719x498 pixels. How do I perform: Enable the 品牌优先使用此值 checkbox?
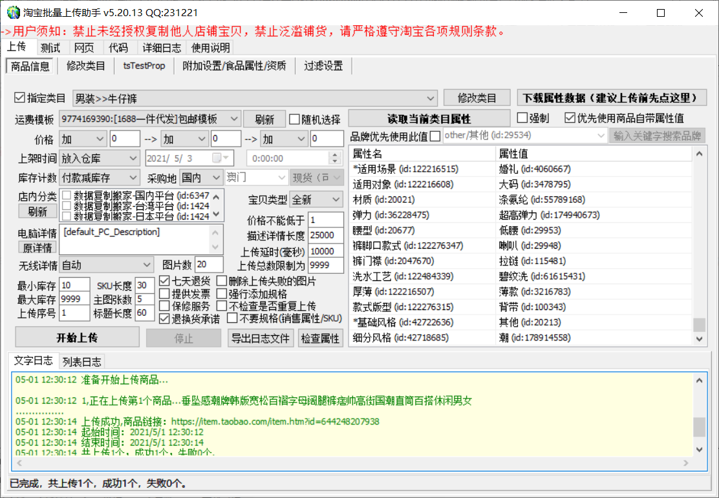click(x=435, y=136)
